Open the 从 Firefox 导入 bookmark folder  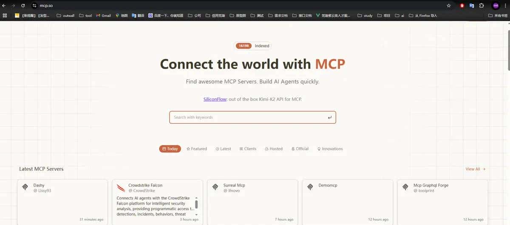[x=423, y=16]
